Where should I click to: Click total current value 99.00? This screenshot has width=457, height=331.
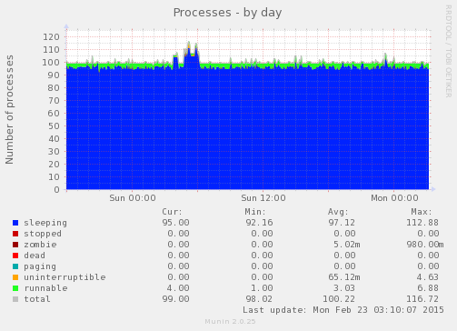coord(175,299)
